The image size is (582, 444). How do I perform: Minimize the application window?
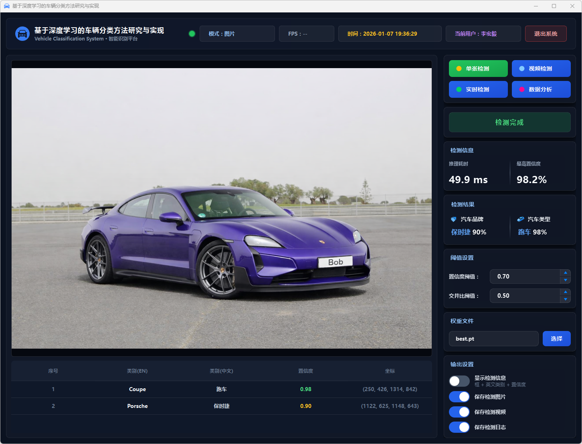(536, 6)
